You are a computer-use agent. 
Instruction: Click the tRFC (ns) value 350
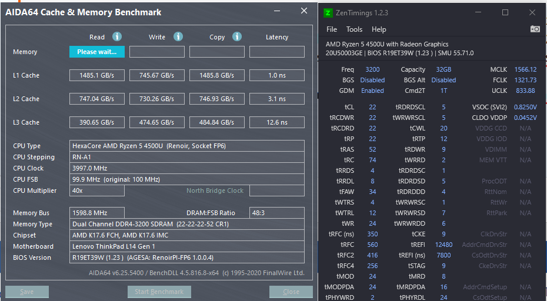(x=372, y=234)
